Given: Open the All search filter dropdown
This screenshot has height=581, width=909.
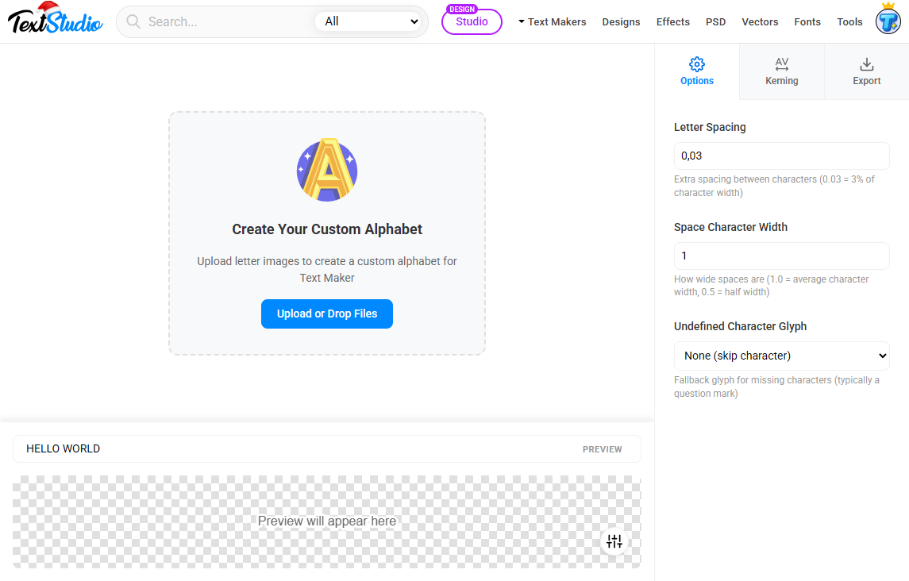Looking at the screenshot, I should coord(370,21).
